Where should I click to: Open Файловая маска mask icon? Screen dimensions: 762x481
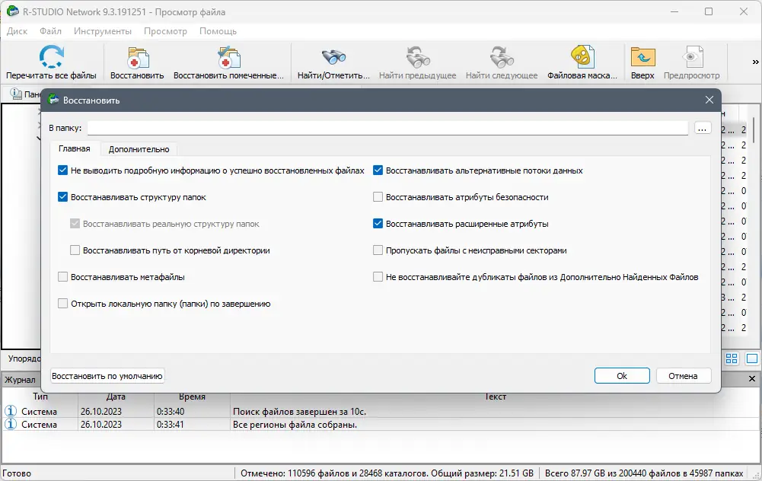(582, 57)
